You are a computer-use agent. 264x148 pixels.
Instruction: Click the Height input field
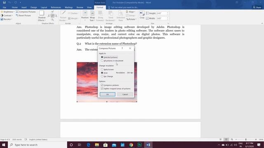point(161,13)
